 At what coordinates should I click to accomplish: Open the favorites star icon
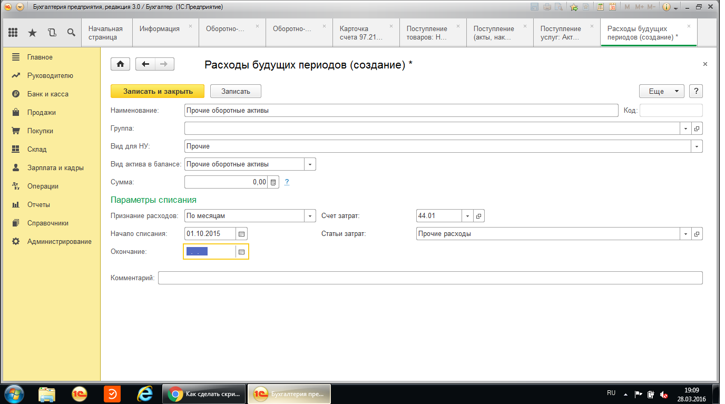(x=32, y=33)
